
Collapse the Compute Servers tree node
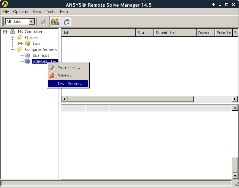pos(12,49)
